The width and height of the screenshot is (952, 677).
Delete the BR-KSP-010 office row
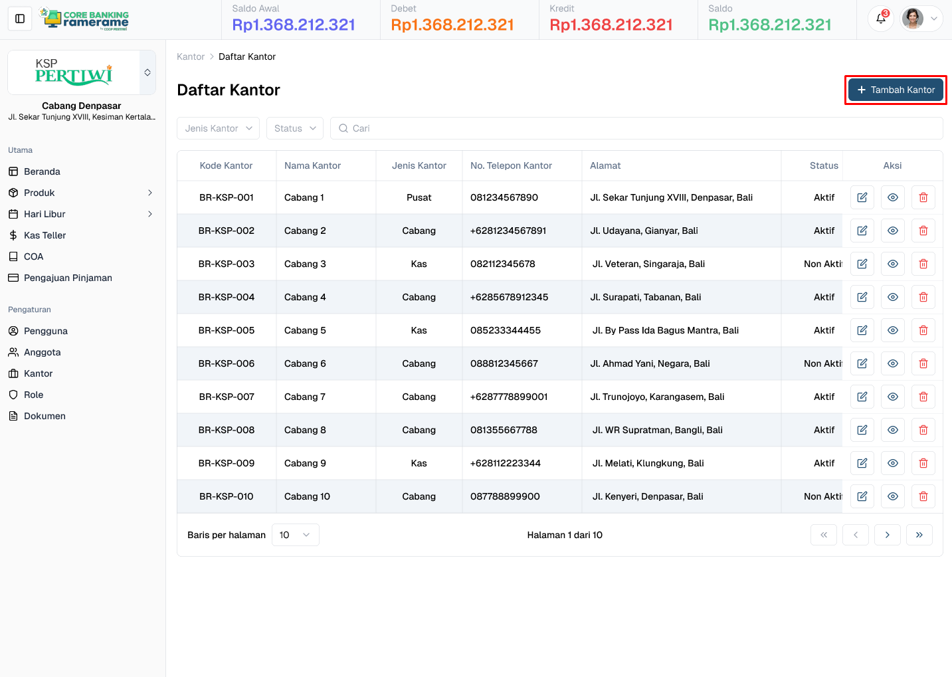click(923, 496)
